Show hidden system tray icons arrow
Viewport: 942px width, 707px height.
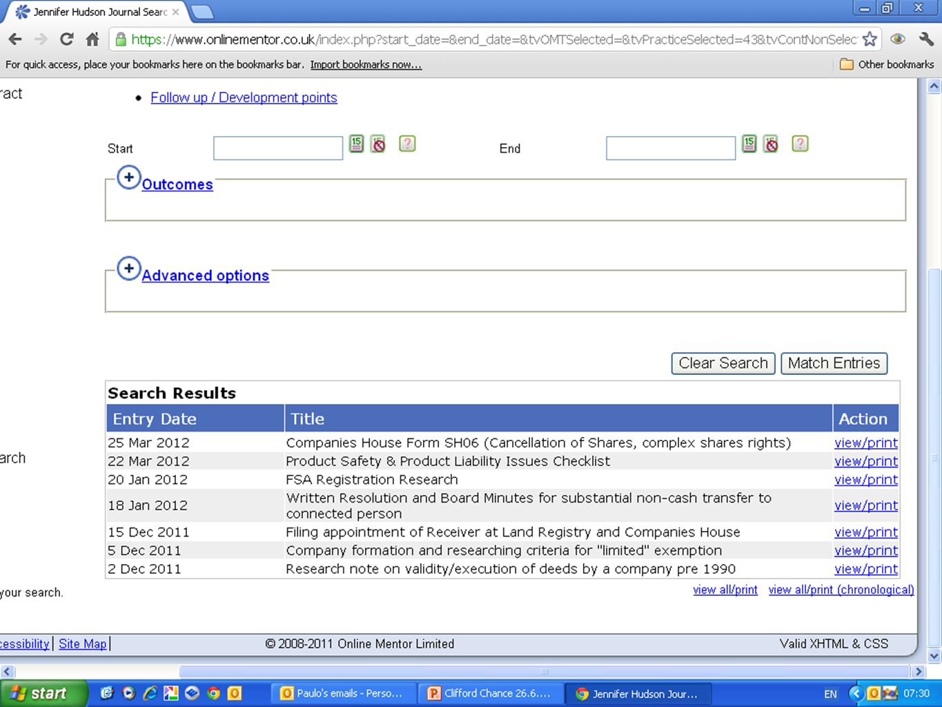click(856, 693)
